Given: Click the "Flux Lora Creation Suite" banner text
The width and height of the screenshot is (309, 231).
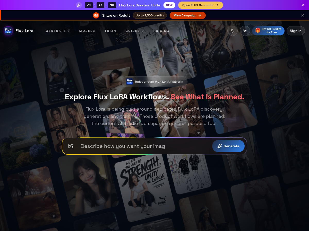Looking at the screenshot, I should [140, 5].
